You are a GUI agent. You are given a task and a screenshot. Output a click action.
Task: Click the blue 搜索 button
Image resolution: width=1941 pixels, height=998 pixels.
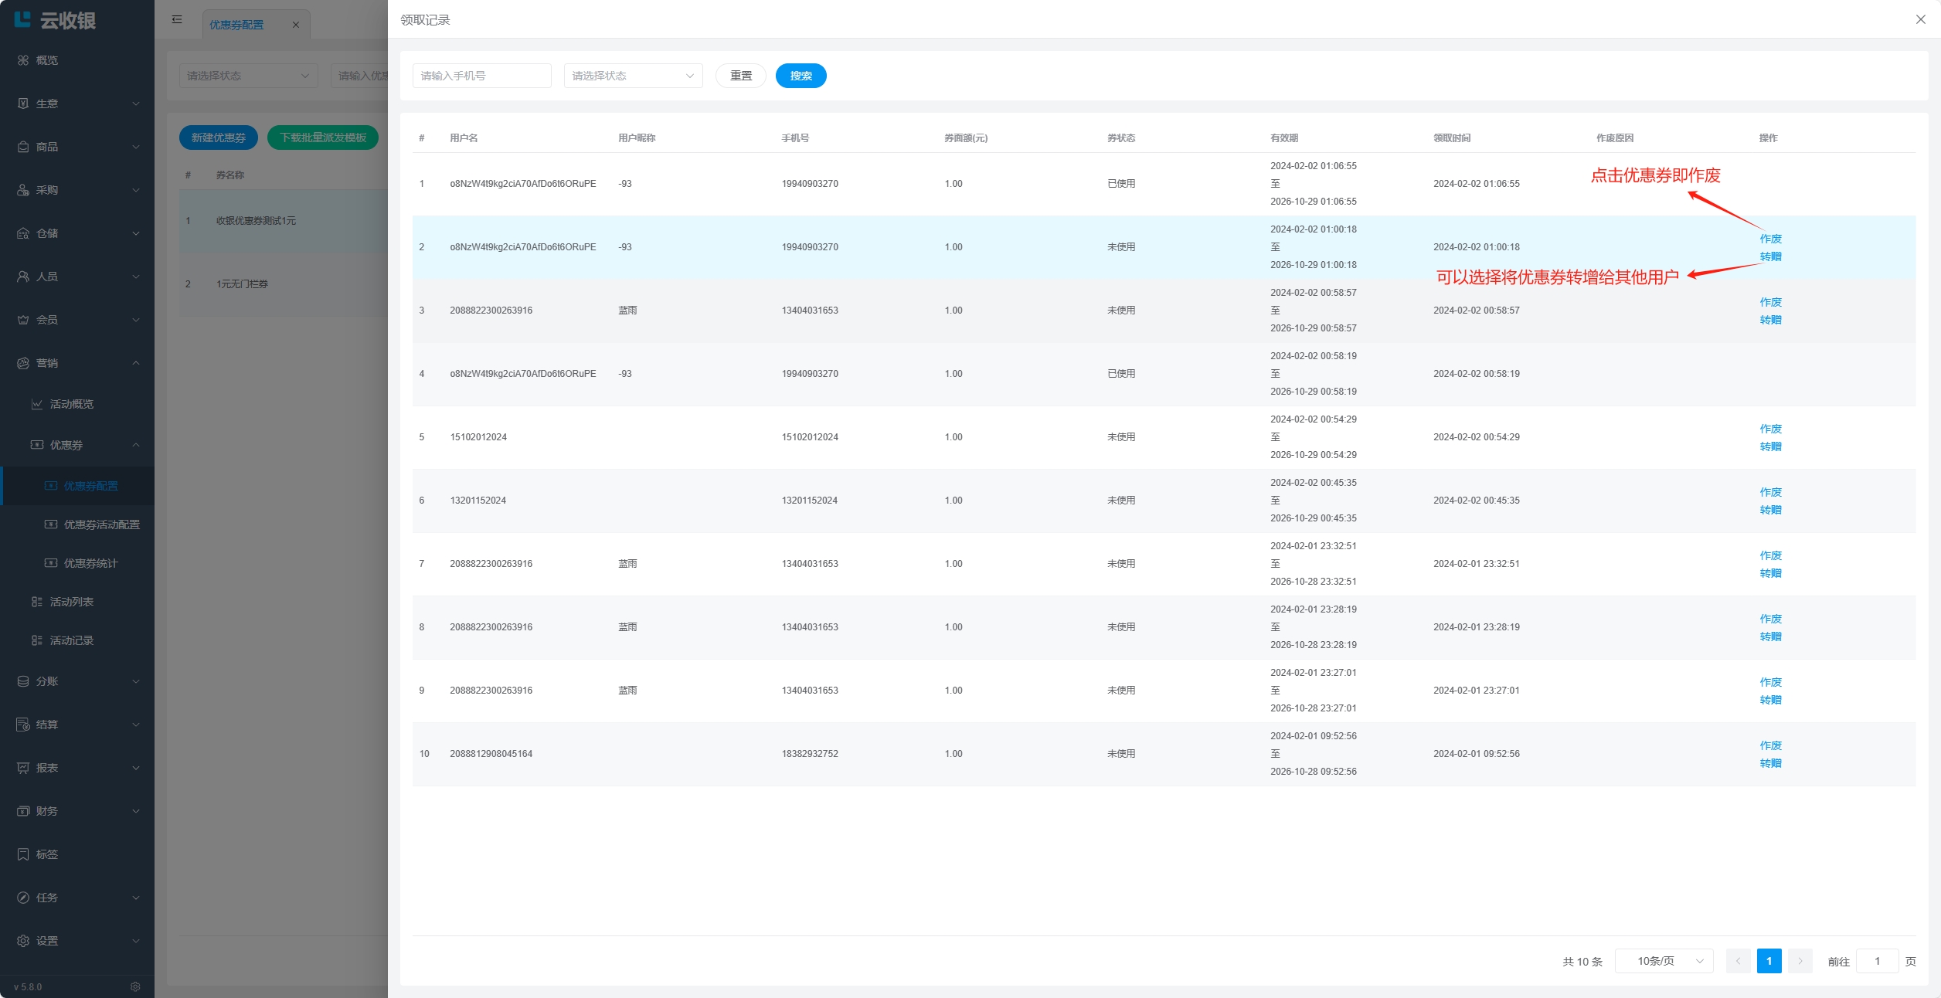(801, 76)
